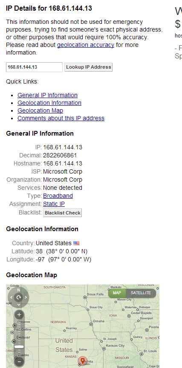The height and width of the screenshot is (368, 182).
Task: Click the red location pin near Wichita
Action: tap(82, 360)
